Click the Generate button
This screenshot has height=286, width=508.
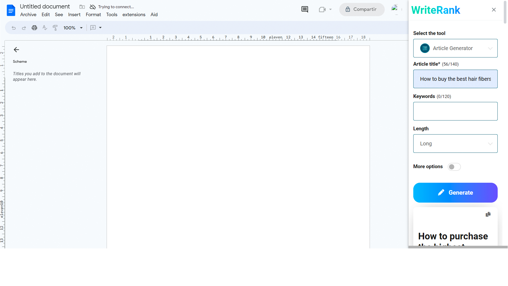click(x=455, y=193)
